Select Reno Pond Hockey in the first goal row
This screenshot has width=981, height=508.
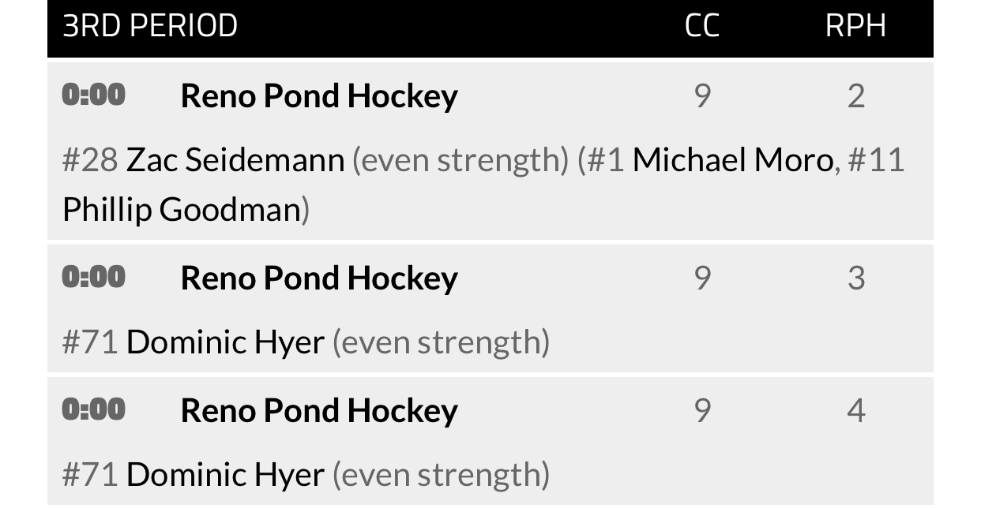319,96
